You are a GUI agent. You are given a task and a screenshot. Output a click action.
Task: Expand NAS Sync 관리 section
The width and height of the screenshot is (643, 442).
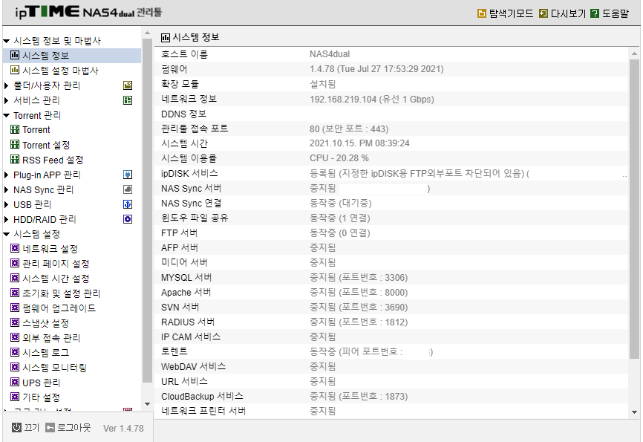pos(6,189)
